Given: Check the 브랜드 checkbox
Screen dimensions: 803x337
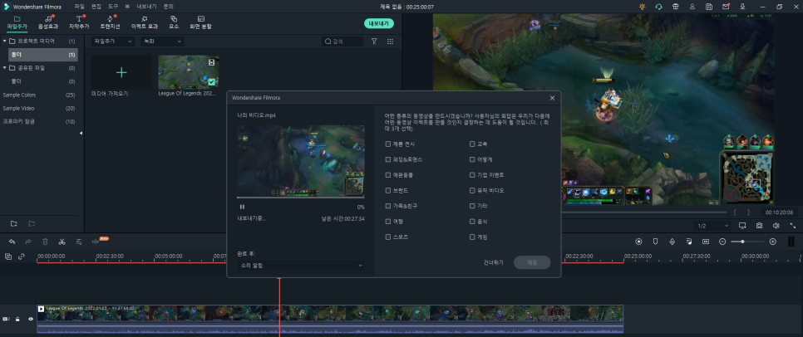Looking at the screenshot, I should click(388, 190).
